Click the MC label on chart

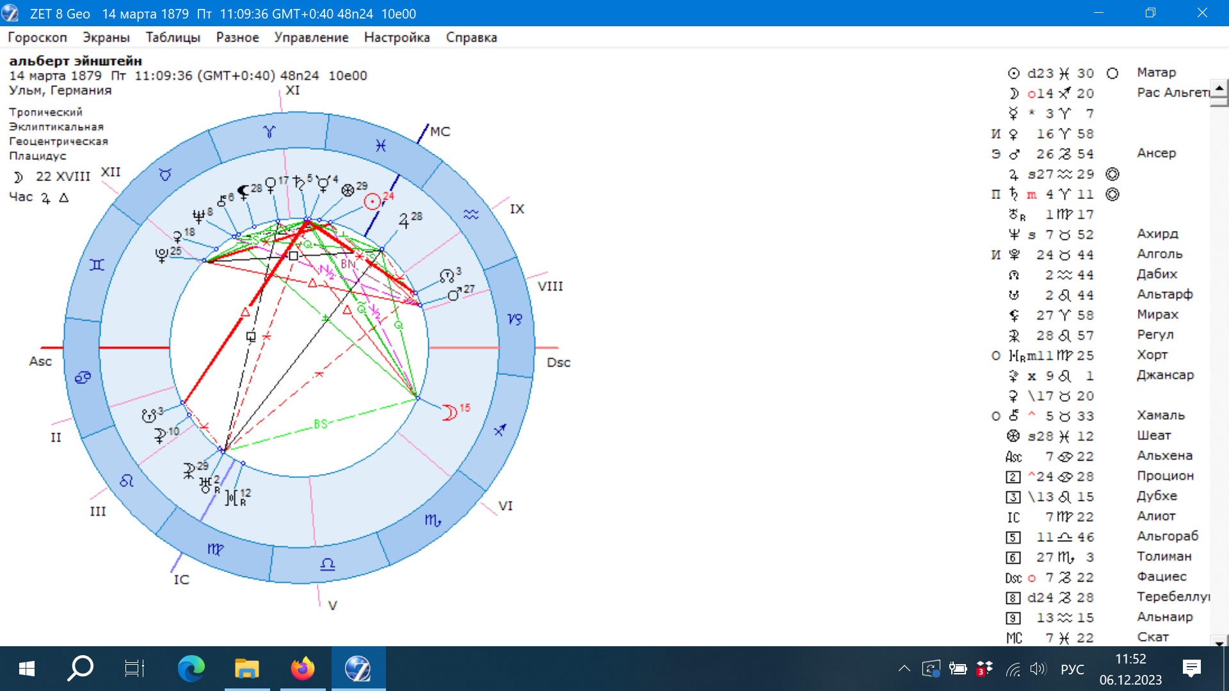[440, 132]
